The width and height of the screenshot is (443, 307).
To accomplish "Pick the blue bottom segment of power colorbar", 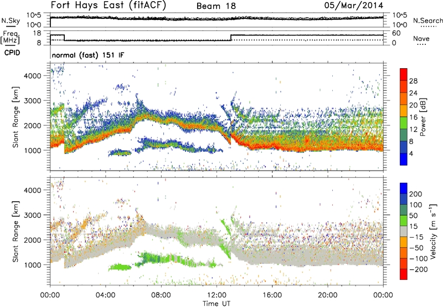I will 404,160.
